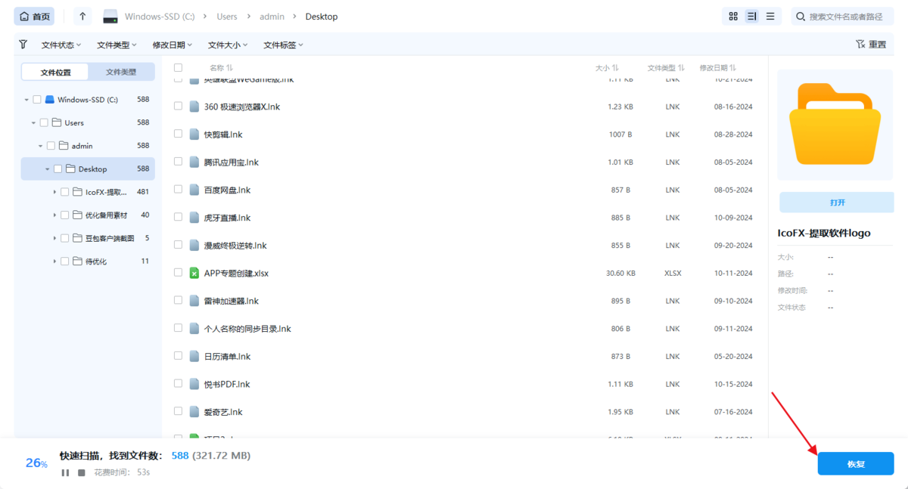908x489 pixels.
Task: Switch to plain list view icon
Action: (770, 16)
